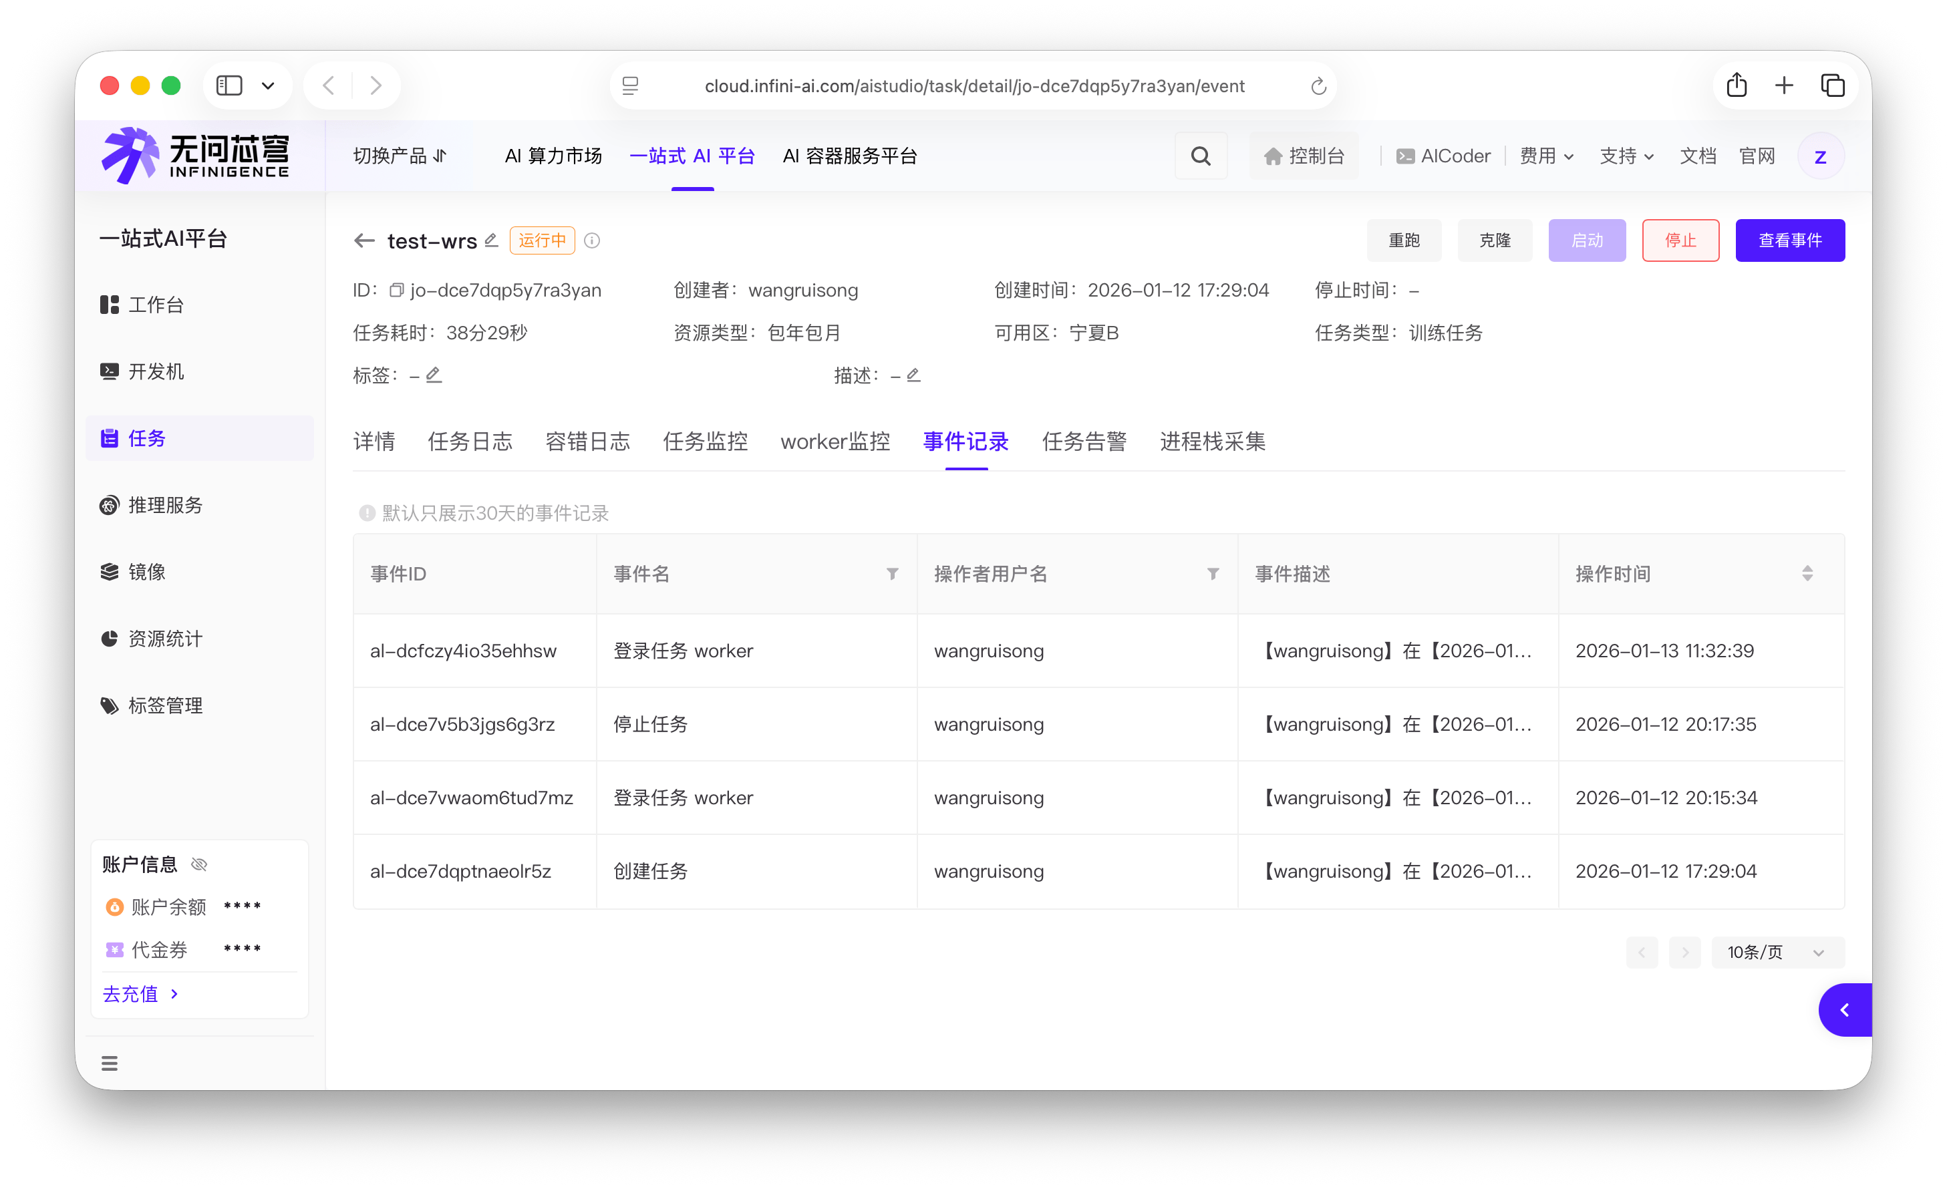
Task: Click the search magnifier icon
Action: pyautogui.click(x=1200, y=156)
